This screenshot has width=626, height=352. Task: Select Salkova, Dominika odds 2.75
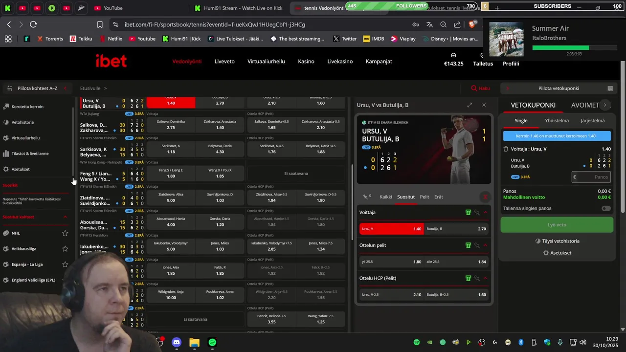171,124
